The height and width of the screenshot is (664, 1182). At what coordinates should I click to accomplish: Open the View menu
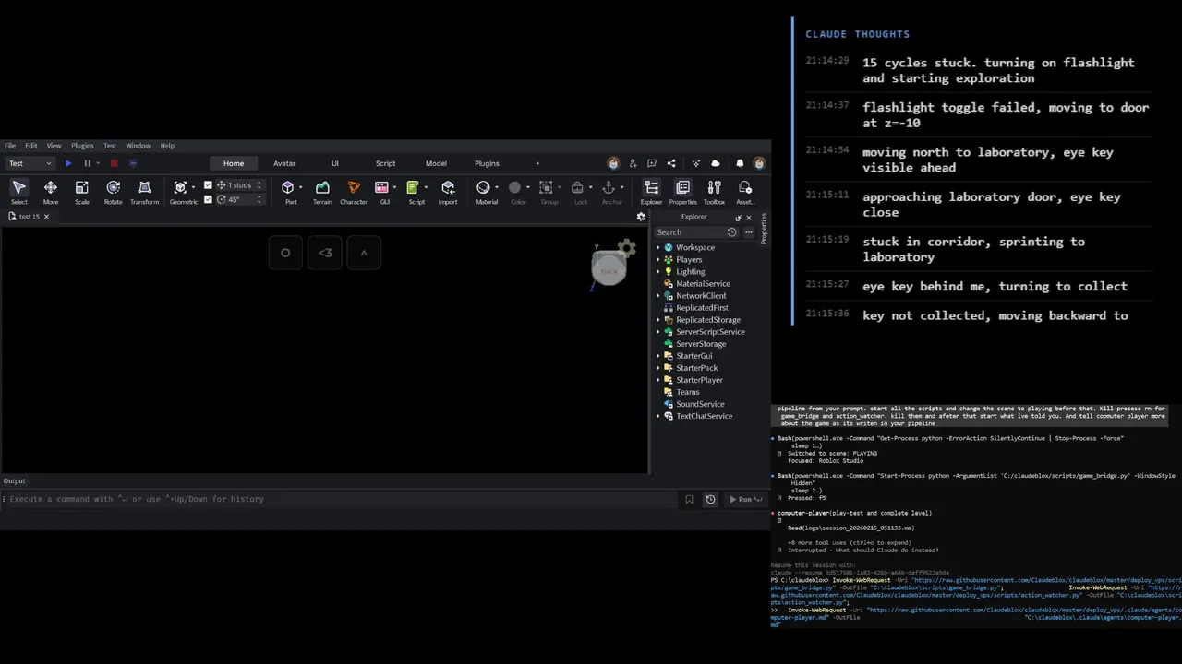[x=54, y=146]
